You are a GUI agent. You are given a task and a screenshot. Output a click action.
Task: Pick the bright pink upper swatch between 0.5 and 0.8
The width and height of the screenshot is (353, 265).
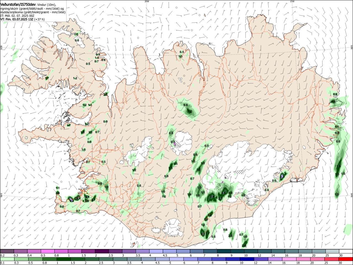point(47,251)
